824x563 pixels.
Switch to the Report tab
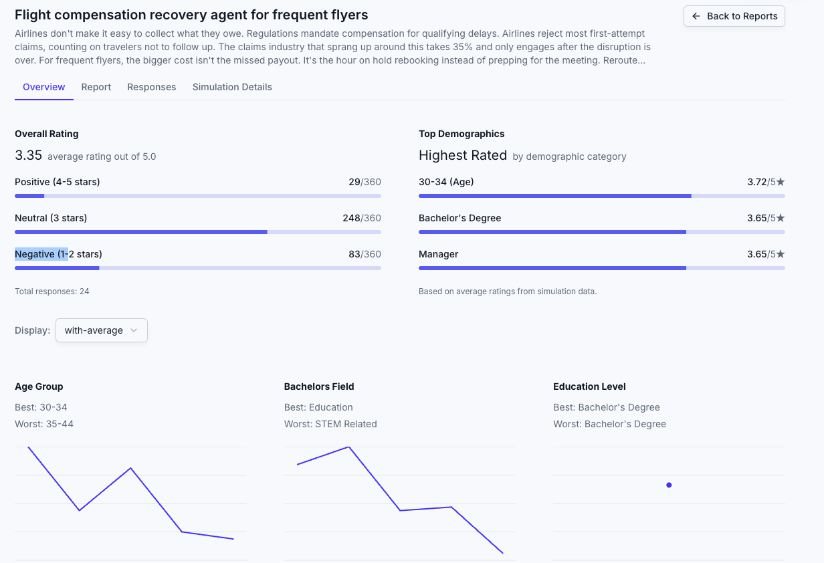96,87
